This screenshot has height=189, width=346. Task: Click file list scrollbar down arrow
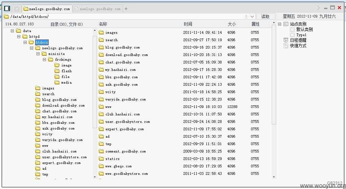tap(274, 177)
